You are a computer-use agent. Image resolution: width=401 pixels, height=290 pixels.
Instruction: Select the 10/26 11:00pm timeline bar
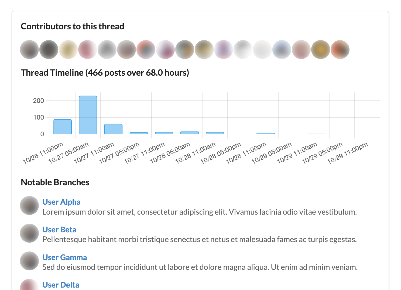coord(63,127)
